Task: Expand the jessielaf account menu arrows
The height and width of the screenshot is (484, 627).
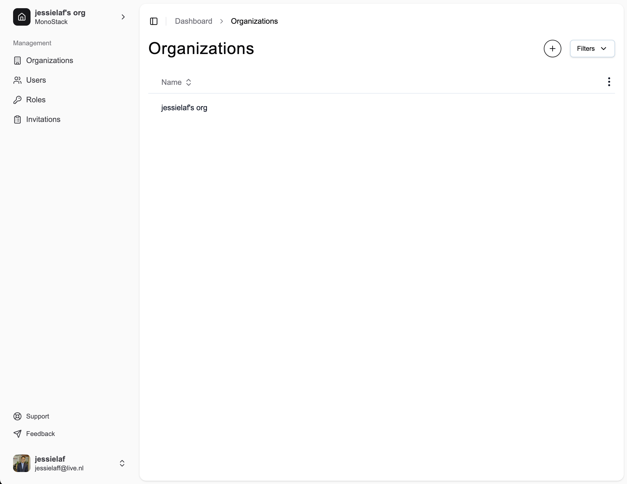Action: pos(122,463)
